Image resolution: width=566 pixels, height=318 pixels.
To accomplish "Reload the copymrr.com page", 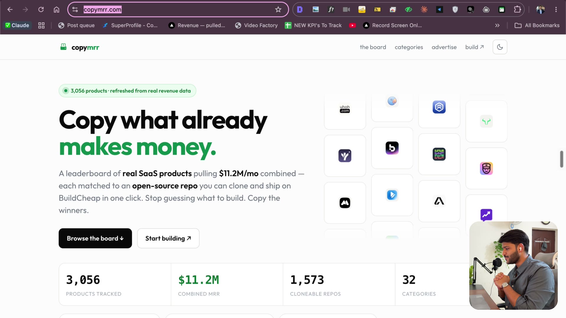I will [x=41, y=9].
